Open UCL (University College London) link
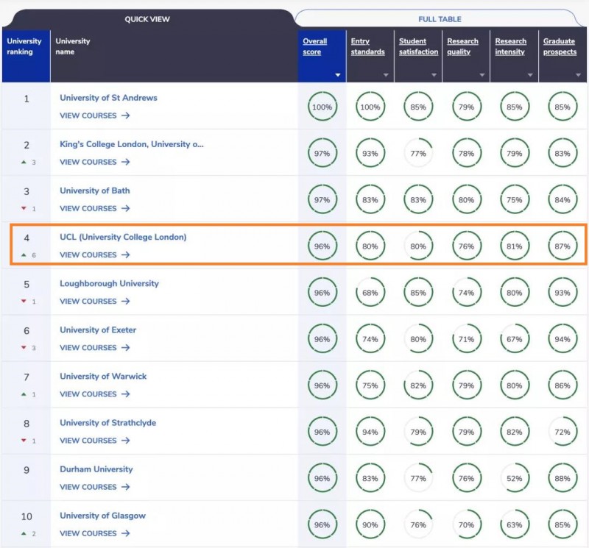The image size is (589, 548). click(x=123, y=237)
